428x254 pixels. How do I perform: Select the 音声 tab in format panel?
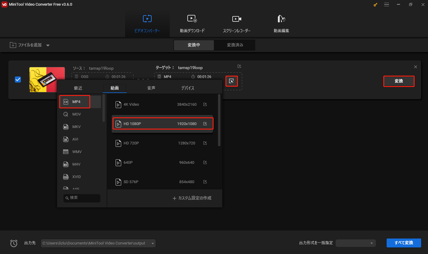point(151,88)
